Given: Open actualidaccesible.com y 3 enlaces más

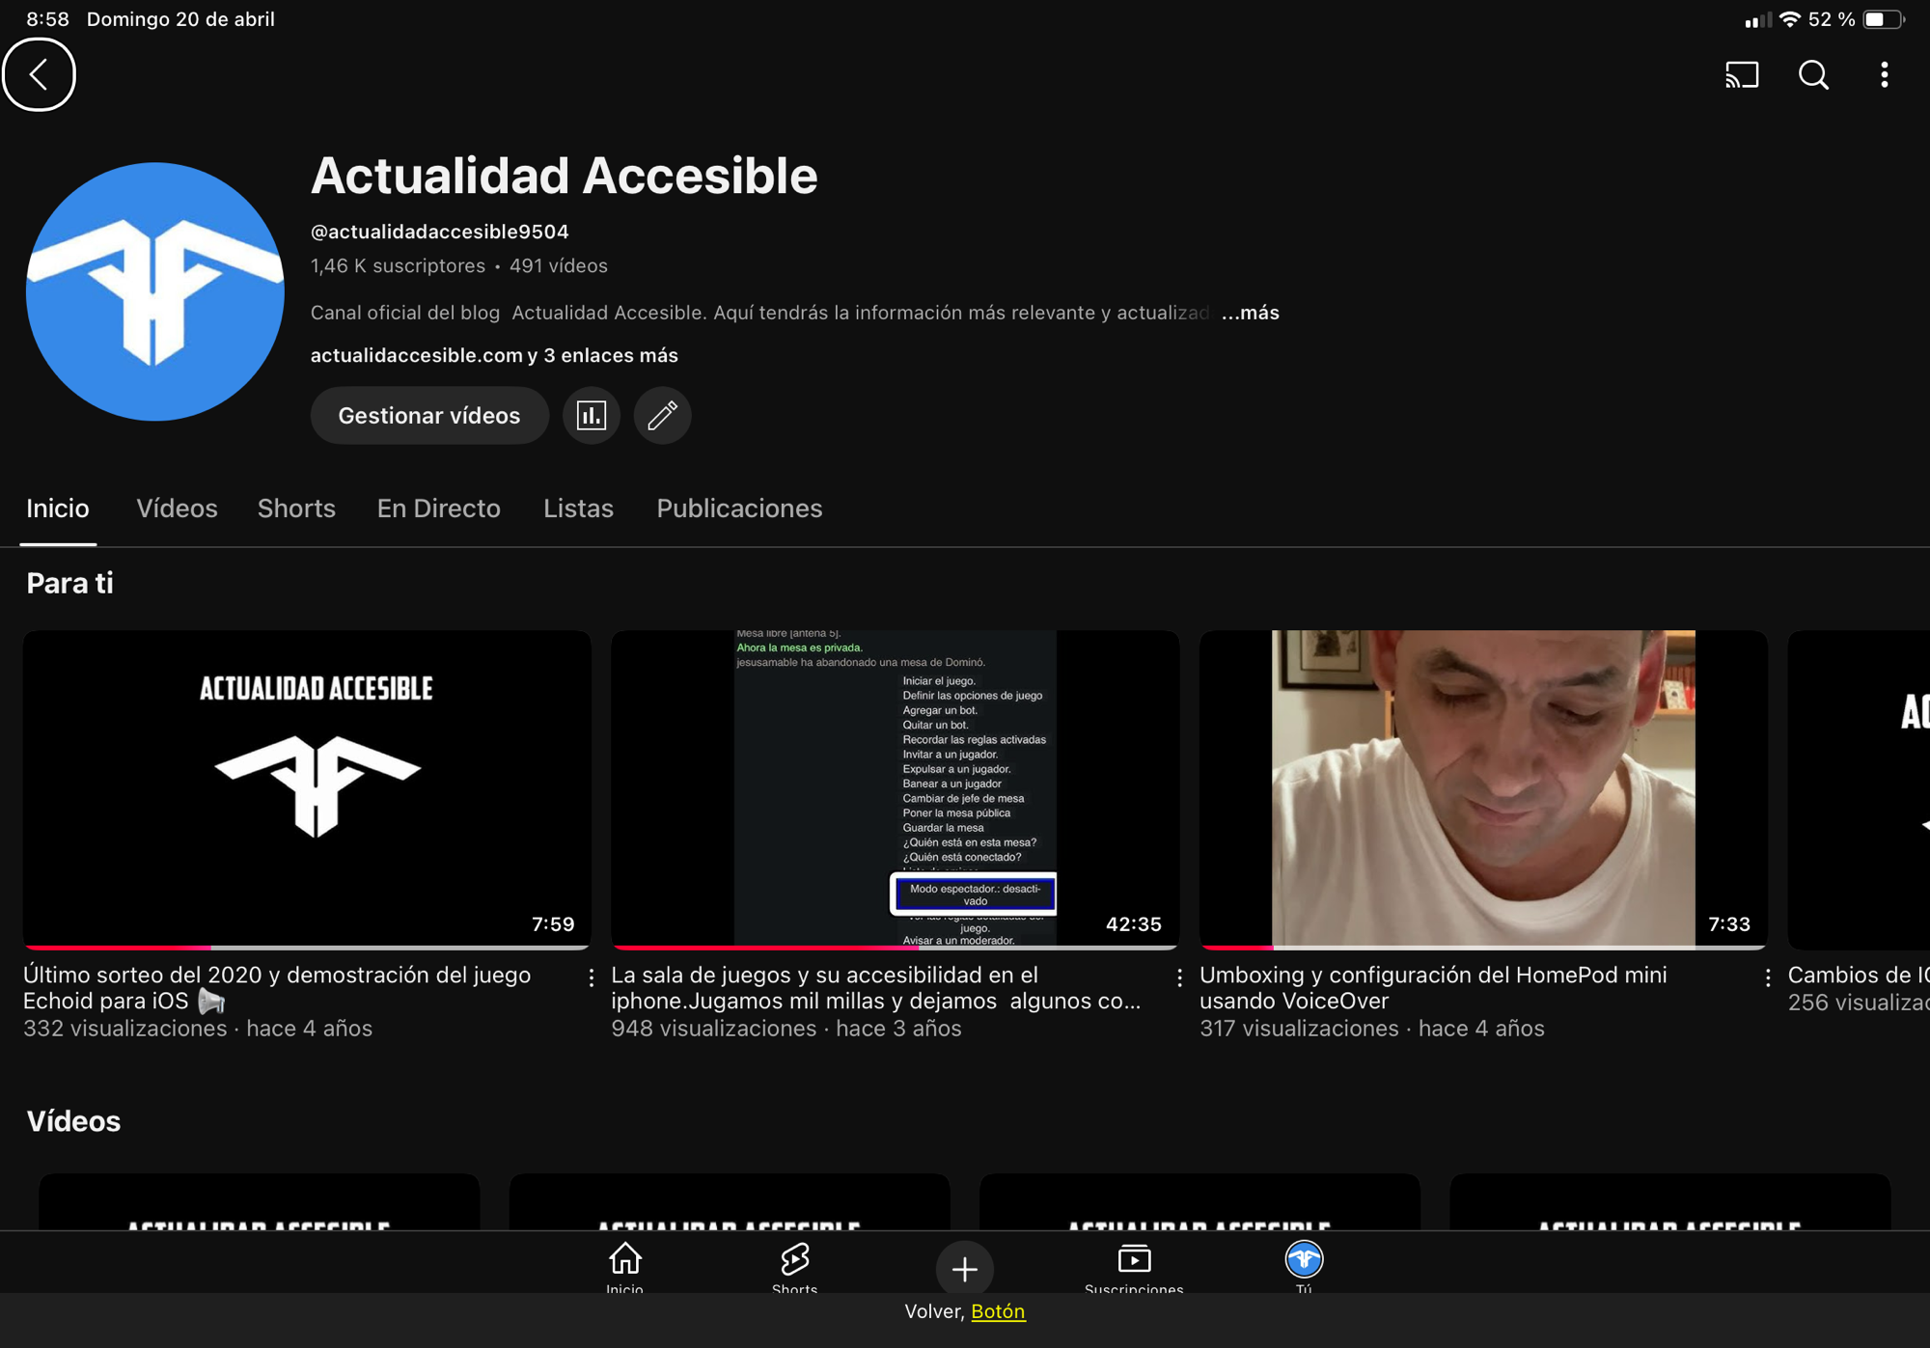Looking at the screenshot, I should pyautogui.click(x=494, y=355).
